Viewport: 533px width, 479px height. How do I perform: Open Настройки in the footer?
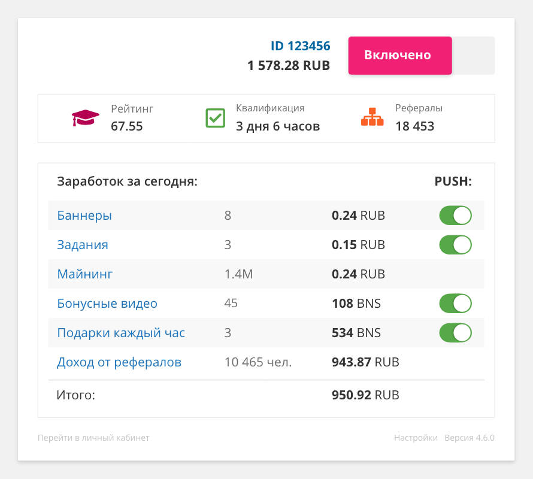pos(416,438)
